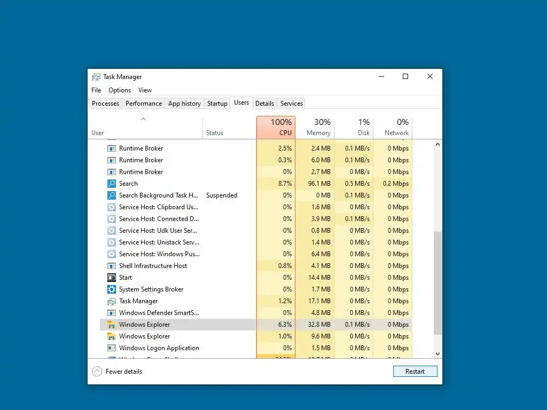Click the Suspended status text
The height and width of the screenshot is (410, 547).
click(x=222, y=195)
